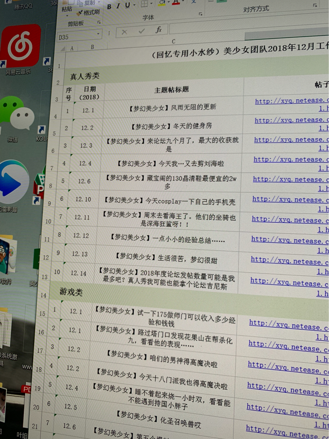Click the Insert Function fx icon
This screenshot has height=439, width=329.
(159, 30)
